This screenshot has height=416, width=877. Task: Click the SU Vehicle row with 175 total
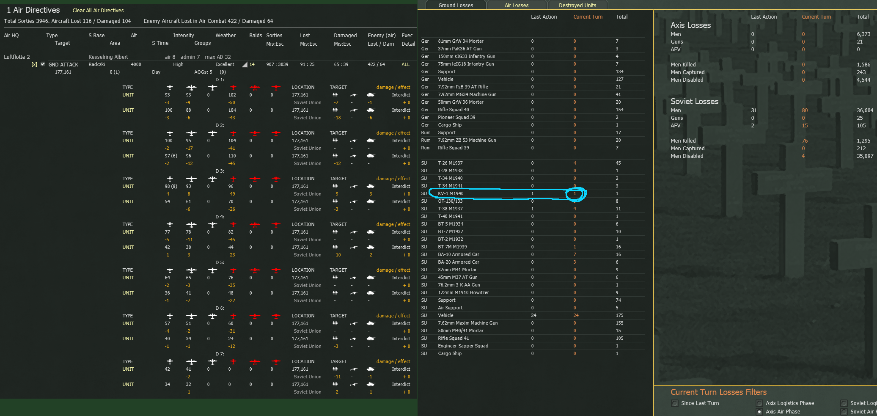pos(533,315)
